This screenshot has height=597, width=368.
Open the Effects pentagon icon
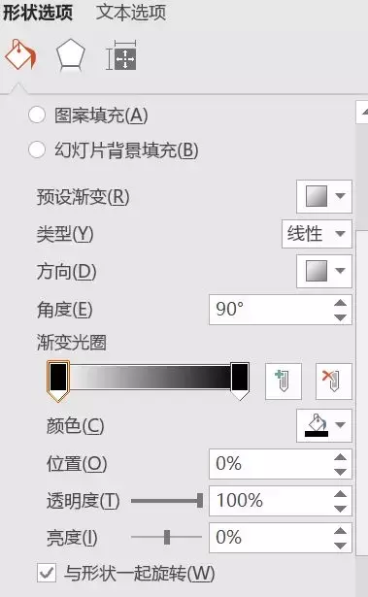[x=71, y=56]
